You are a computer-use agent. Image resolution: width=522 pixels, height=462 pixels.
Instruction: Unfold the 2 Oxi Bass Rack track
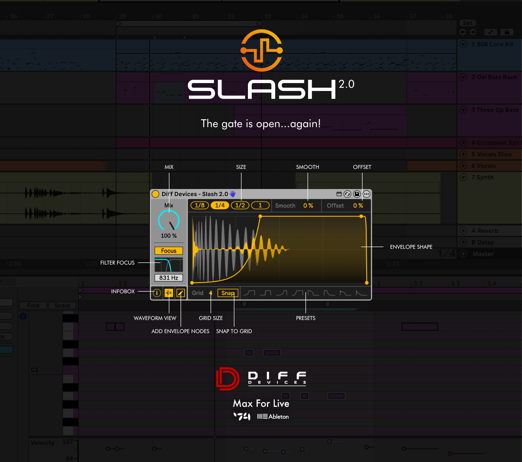463,77
